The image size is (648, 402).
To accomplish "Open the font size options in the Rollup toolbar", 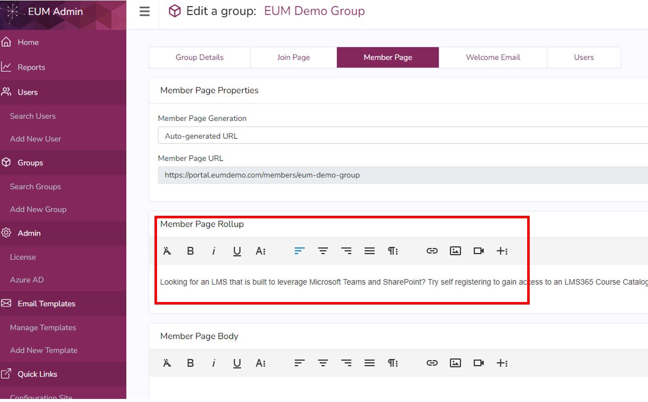I will pyautogui.click(x=261, y=250).
